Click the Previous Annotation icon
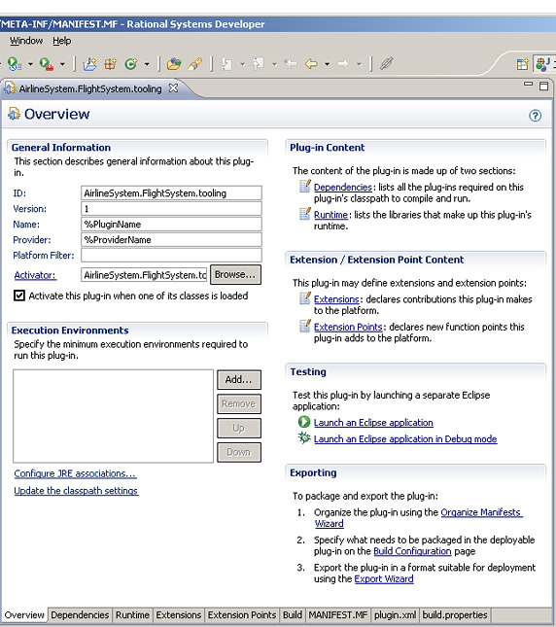Viewport: 556px width, 627px height. tap(259, 63)
